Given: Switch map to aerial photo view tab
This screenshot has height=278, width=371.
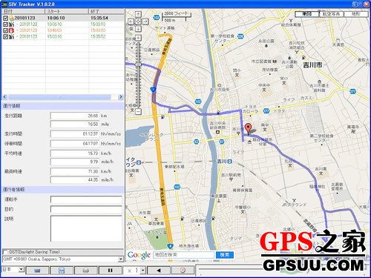Looking at the screenshot, I should [x=332, y=14].
